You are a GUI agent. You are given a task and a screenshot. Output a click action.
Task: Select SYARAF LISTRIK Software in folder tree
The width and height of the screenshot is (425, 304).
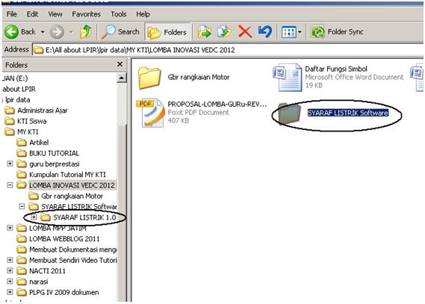[72, 207]
